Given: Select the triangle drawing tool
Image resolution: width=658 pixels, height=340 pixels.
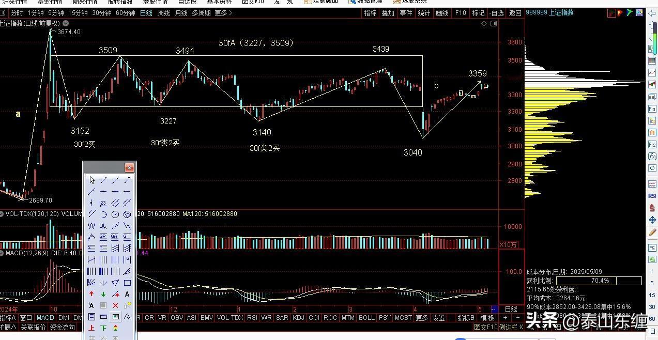Looking at the screenshot, I should point(115,283).
